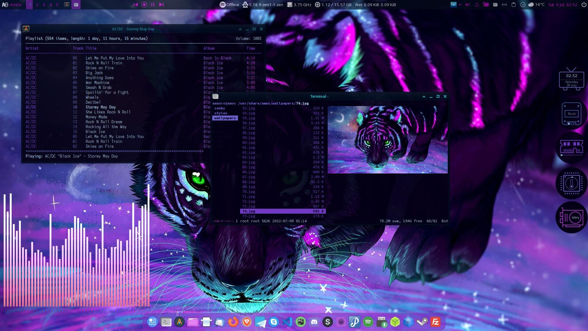Skip to next track in top panel
The height and width of the screenshot is (331, 588).
(161, 5)
